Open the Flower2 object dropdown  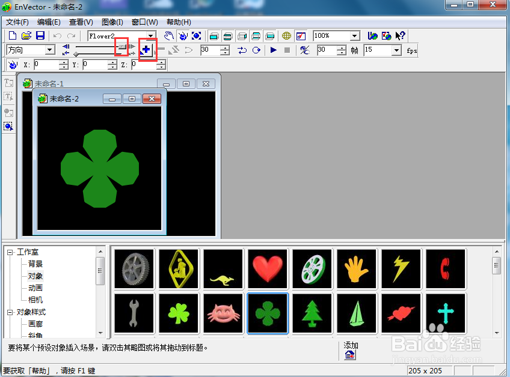click(150, 36)
